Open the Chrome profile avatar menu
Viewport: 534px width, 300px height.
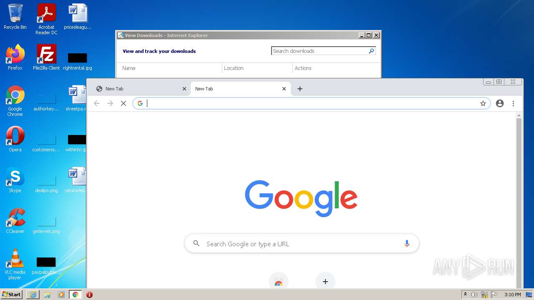point(500,103)
